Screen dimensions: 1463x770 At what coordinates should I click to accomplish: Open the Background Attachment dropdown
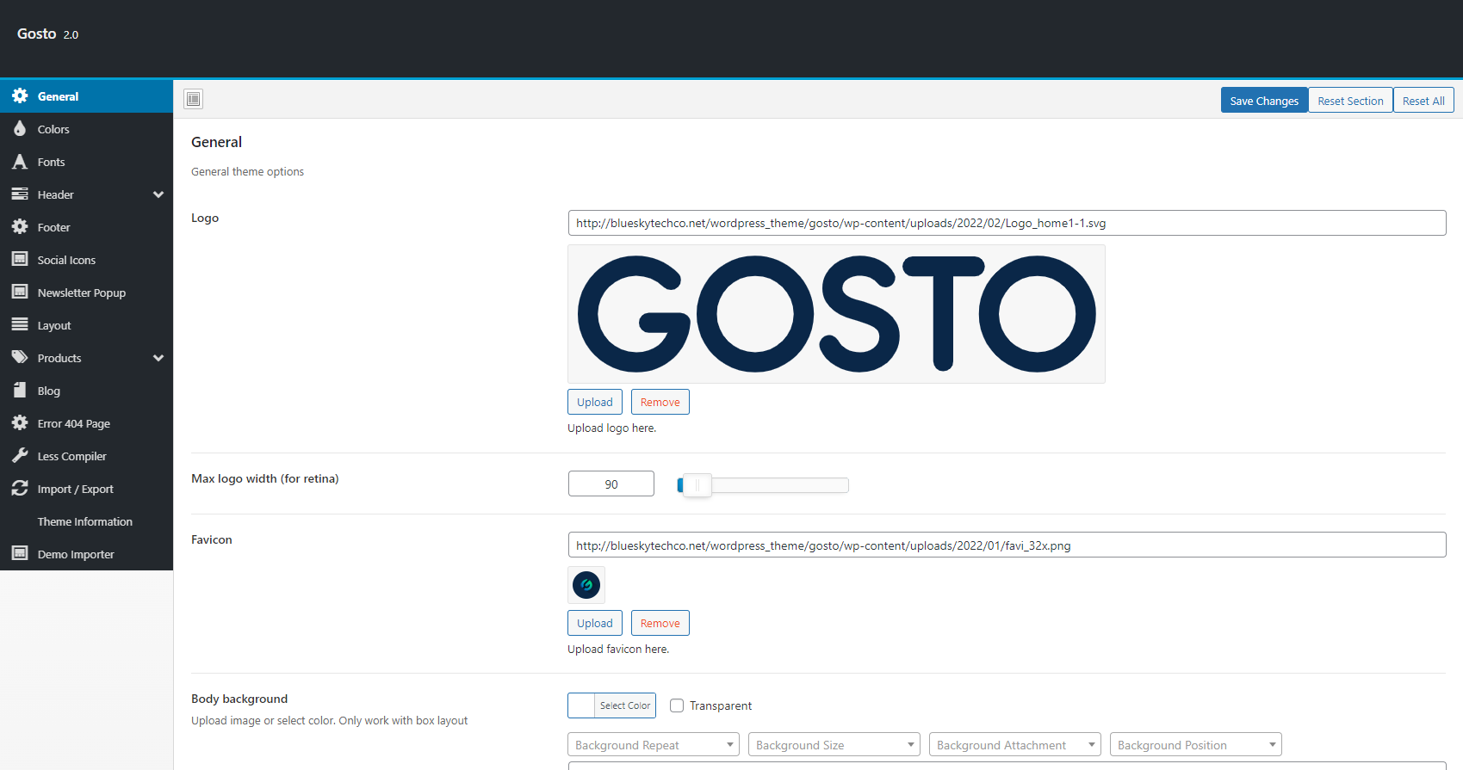pos(1014,745)
